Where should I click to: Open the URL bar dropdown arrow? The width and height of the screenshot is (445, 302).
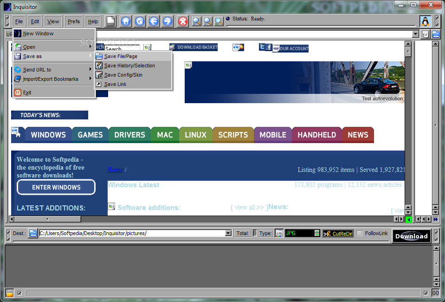click(415, 34)
